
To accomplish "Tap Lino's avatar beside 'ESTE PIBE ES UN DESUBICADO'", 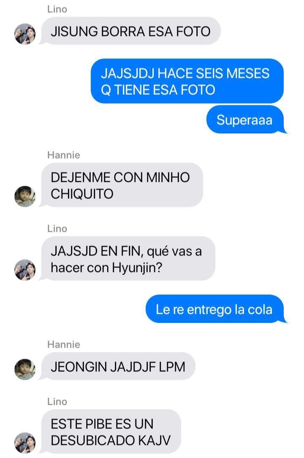I will coord(25,443).
